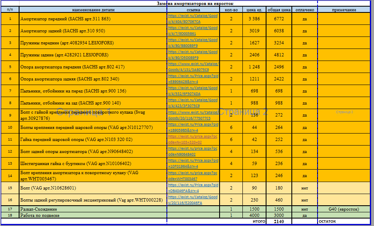Select оплачено cell да for Работа по подвеске
This screenshot has width=374, height=226.
coord(305,215)
